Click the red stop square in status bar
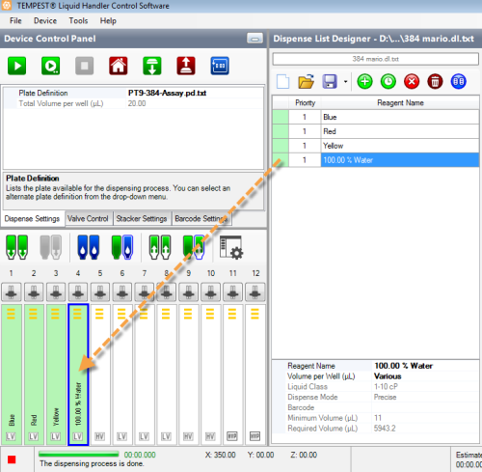The image size is (482, 472). 12,459
